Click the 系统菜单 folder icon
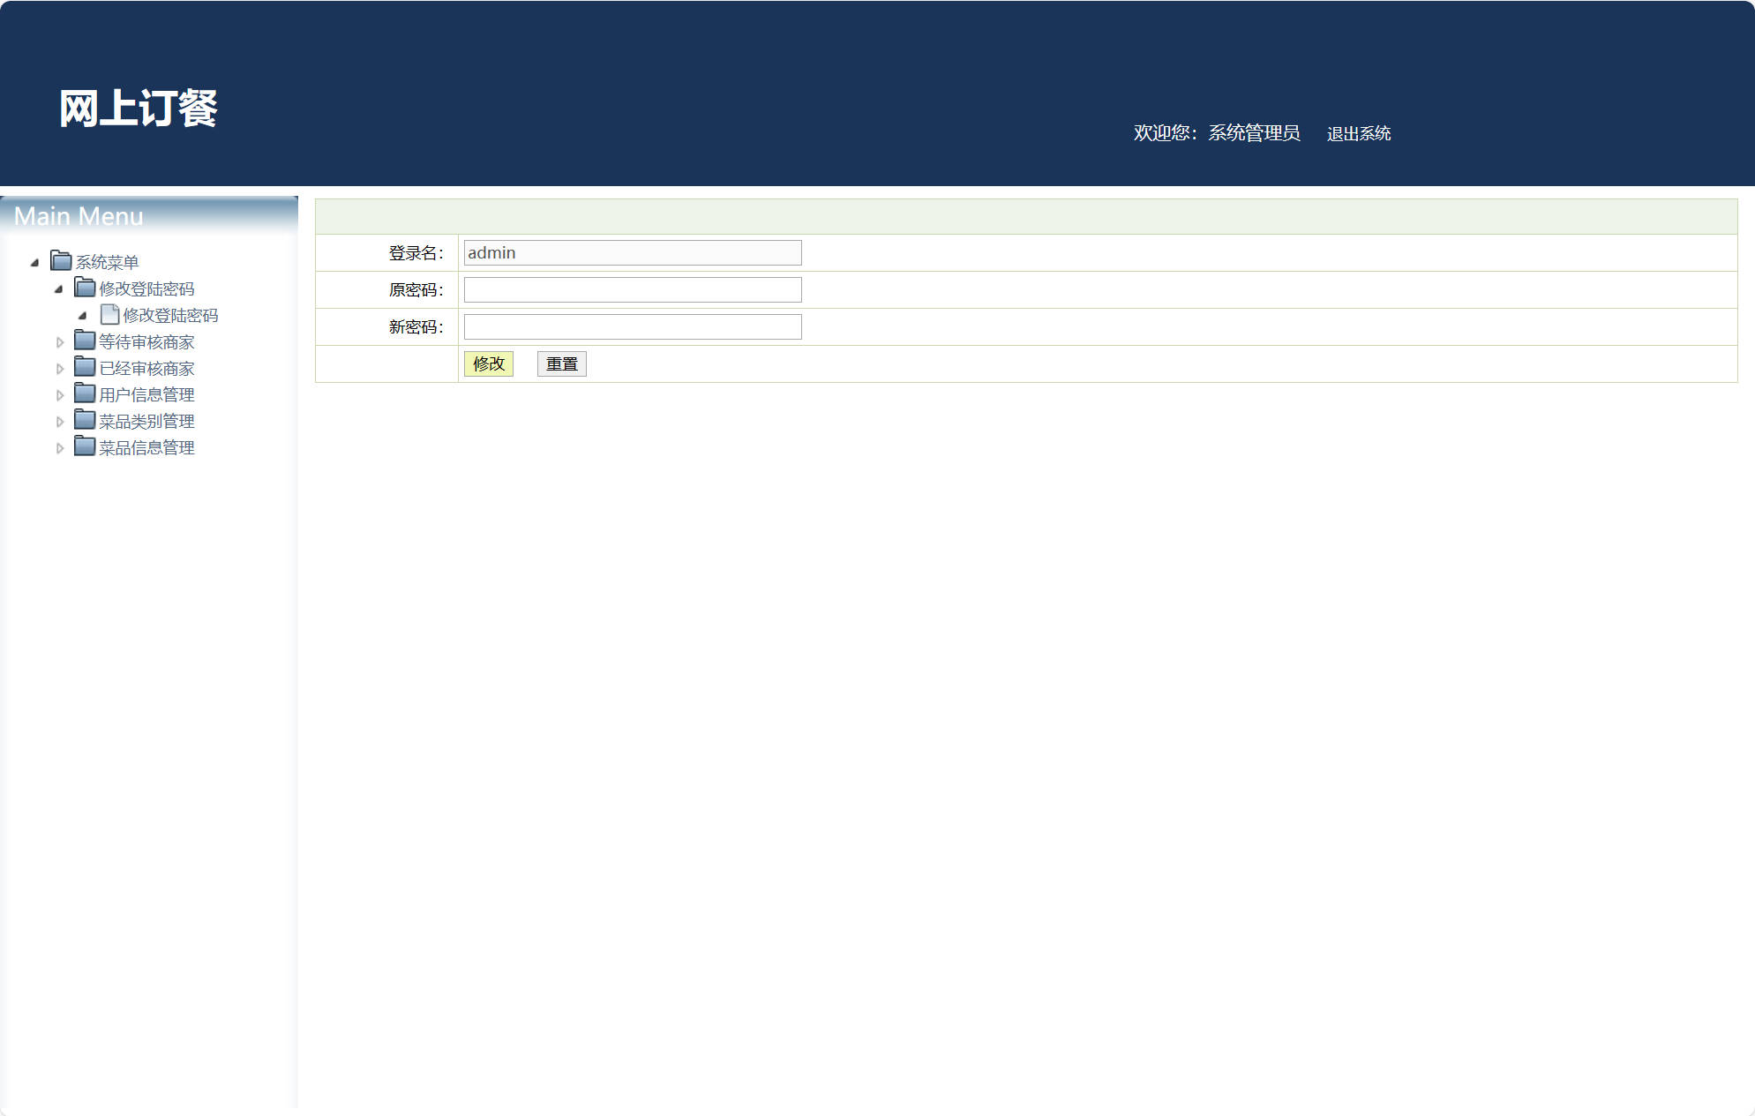This screenshot has height=1116, width=1755. (59, 261)
